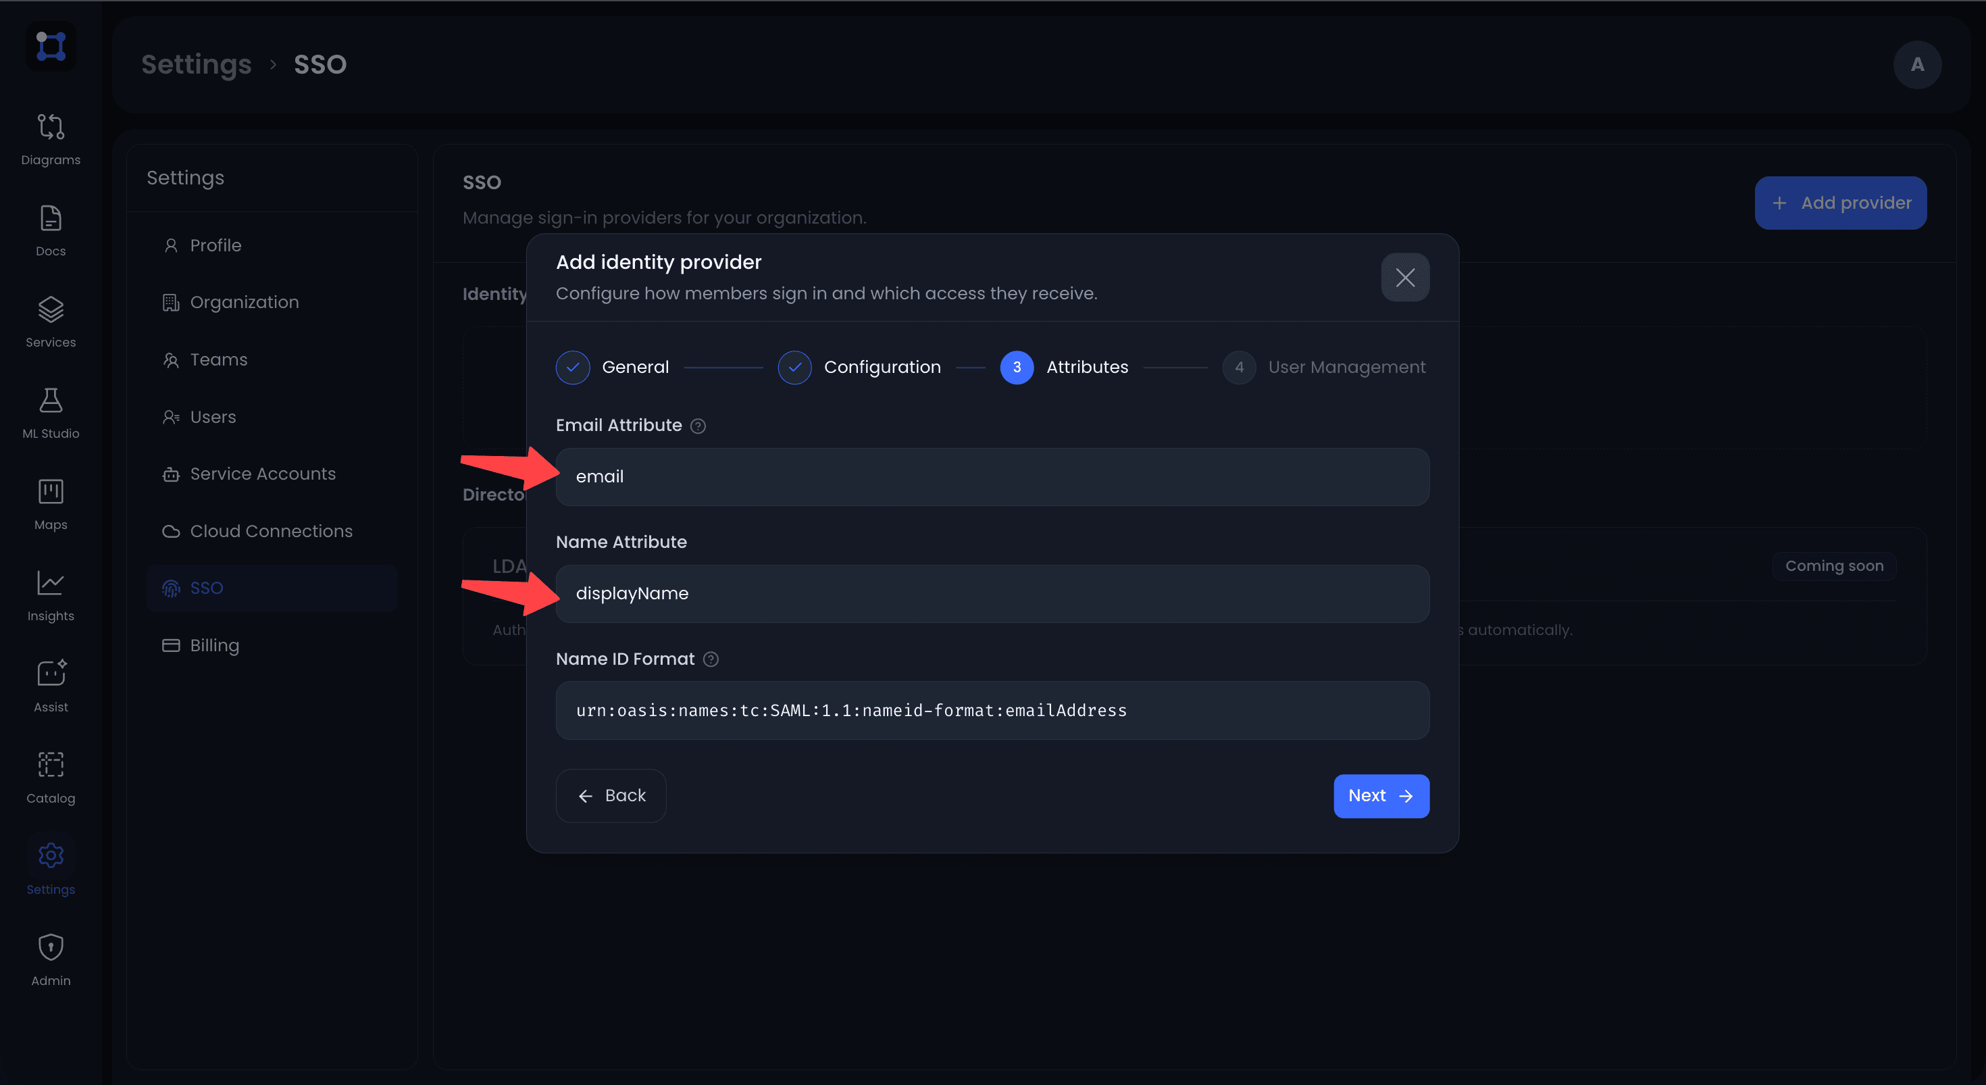Open the Catalog section
This screenshot has height=1085, width=1986.
coord(51,778)
